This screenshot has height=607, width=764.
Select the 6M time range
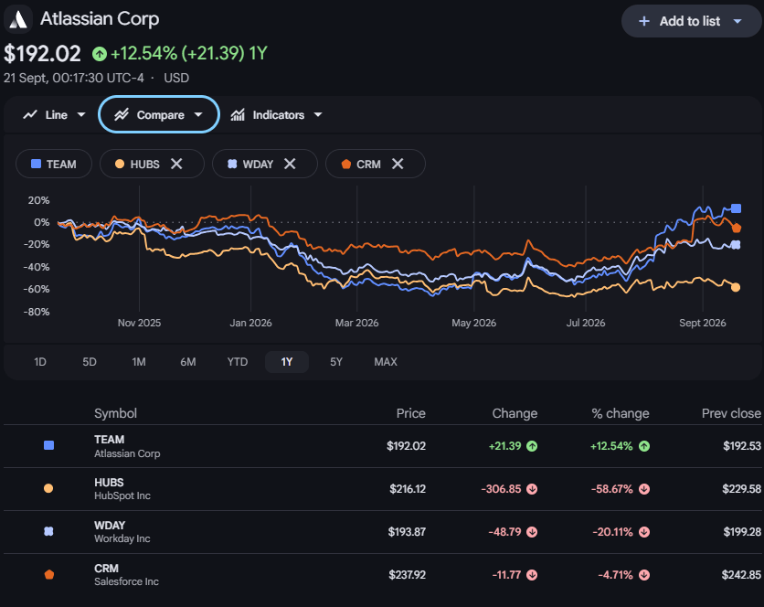(x=188, y=362)
